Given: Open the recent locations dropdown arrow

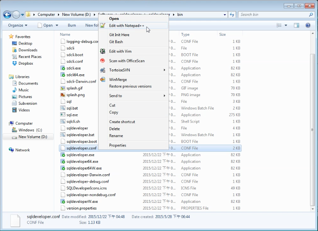Looking at the screenshot, I should (x=22, y=15).
